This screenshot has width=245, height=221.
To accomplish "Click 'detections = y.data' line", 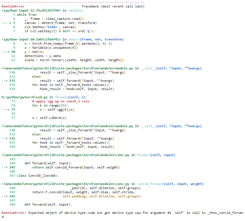I will [43, 56].
